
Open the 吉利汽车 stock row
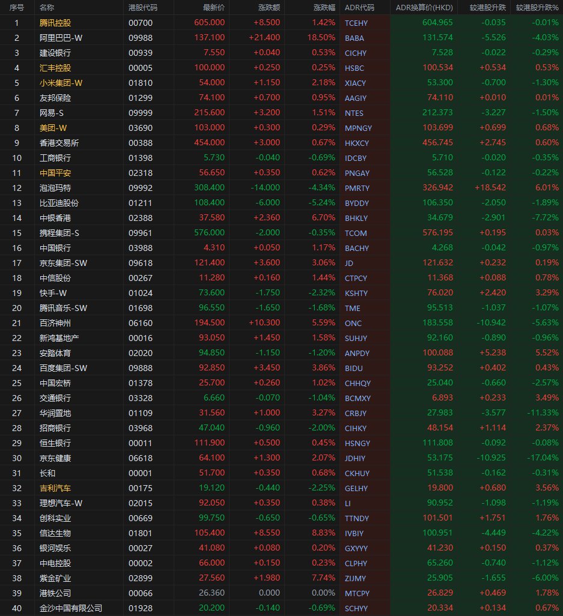(281, 488)
